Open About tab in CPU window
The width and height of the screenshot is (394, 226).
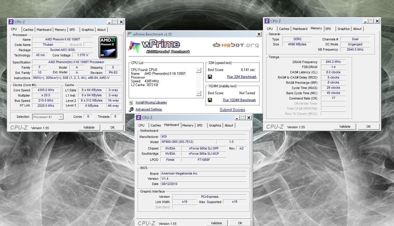(101, 30)
